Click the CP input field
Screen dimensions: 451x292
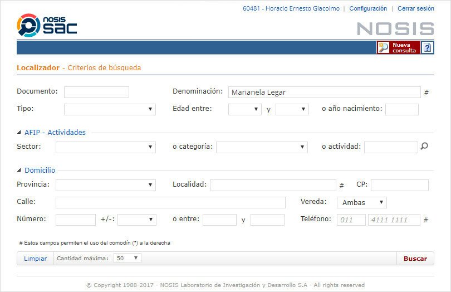400,185
